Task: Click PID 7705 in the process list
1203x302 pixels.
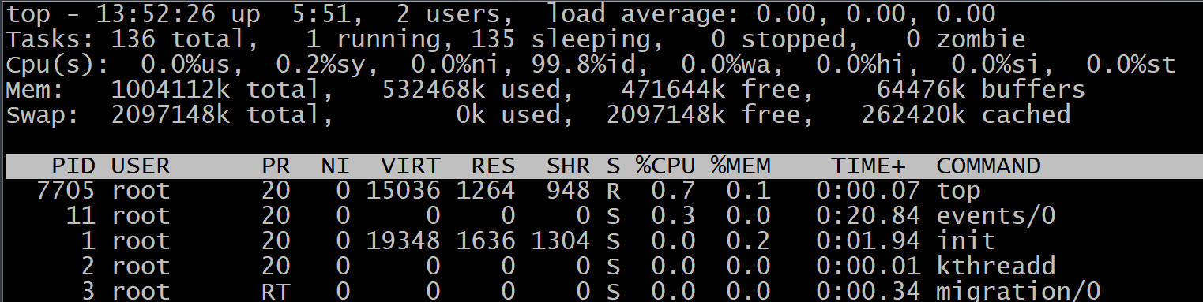Action: (66, 191)
